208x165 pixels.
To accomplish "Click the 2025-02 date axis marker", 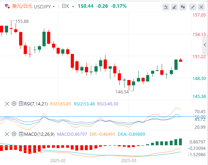I will click(58, 161).
